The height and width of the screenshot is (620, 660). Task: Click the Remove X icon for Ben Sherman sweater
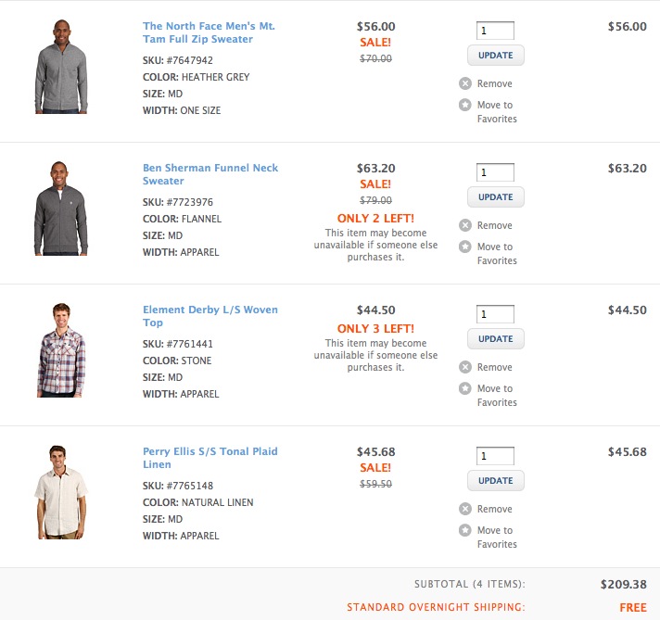(x=465, y=225)
